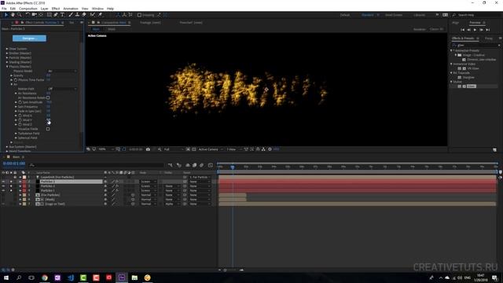This screenshot has height=283, width=503.
Task: Select the Eraser tool
Action: 84,15
